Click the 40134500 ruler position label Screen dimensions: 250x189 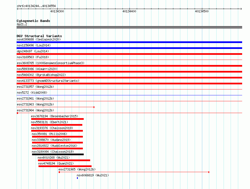click(x=202, y=11)
